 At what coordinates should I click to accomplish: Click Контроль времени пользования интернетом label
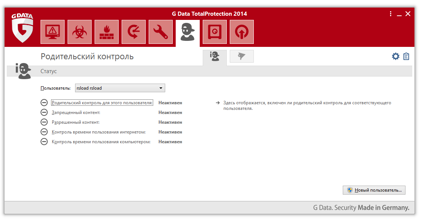99,132
